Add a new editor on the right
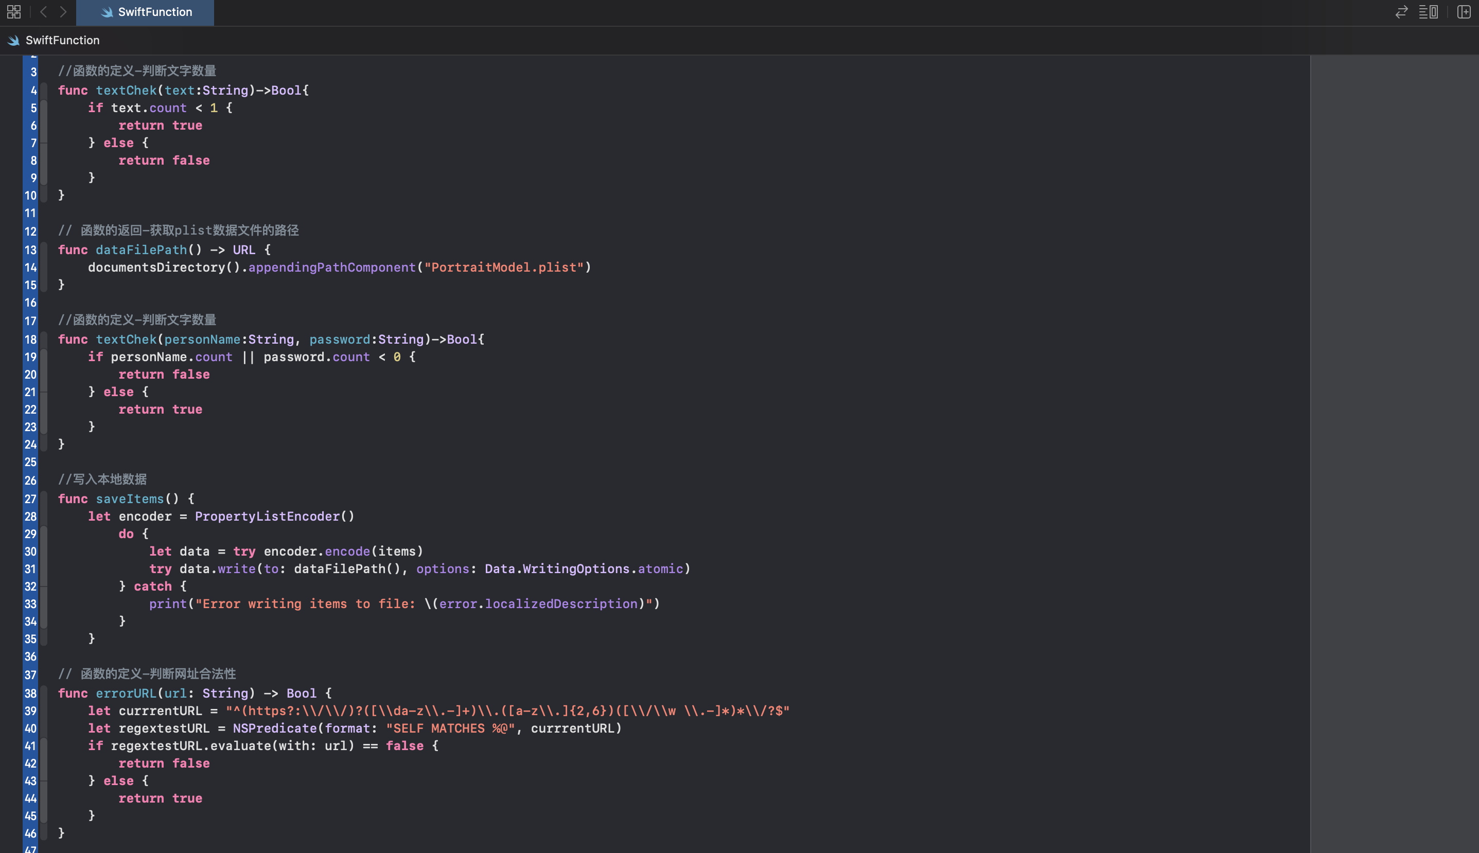 pyautogui.click(x=1464, y=12)
